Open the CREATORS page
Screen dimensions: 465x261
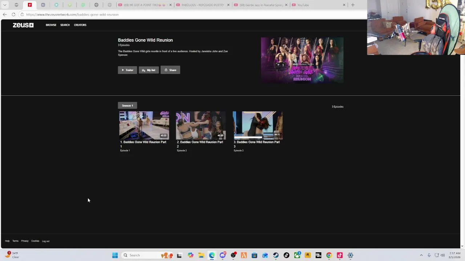tap(80, 25)
